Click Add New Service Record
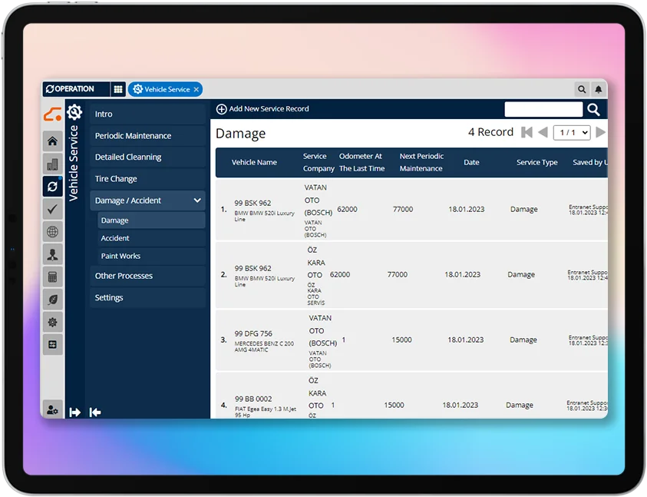Screen dimensions: 647x497 pos(262,109)
